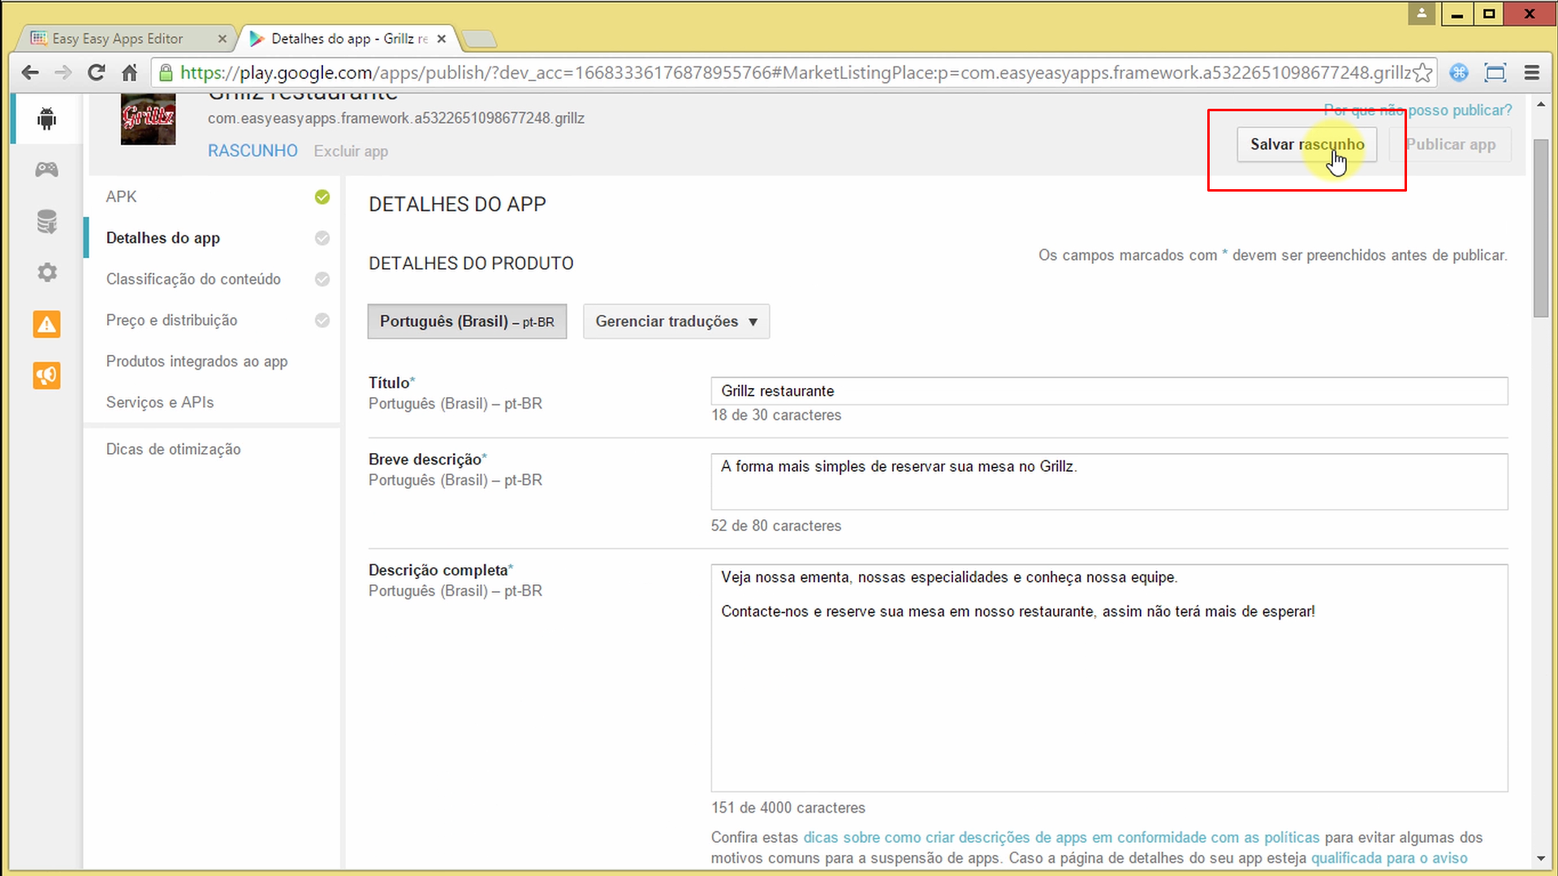Screen dimensions: 1558x876
Task: Open the game services controller icon
Action: click(x=46, y=170)
